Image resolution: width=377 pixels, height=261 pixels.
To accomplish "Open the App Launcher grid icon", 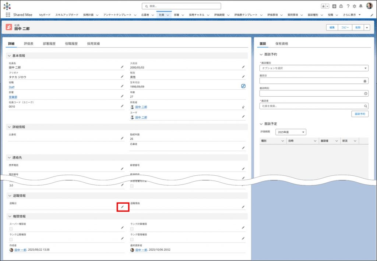I will (x=8, y=15).
